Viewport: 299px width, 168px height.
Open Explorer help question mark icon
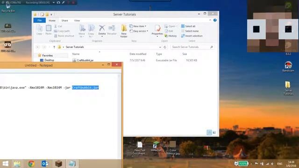215,20
